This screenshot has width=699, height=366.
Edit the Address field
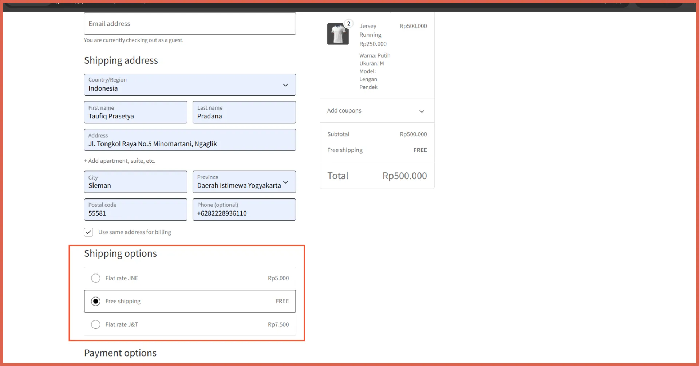(x=190, y=140)
